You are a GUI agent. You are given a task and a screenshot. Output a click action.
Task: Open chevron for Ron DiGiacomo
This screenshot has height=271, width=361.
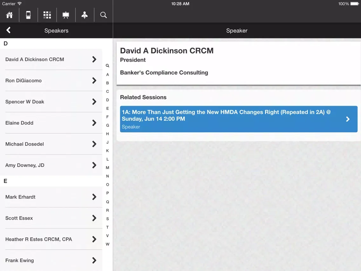(94, 80)
